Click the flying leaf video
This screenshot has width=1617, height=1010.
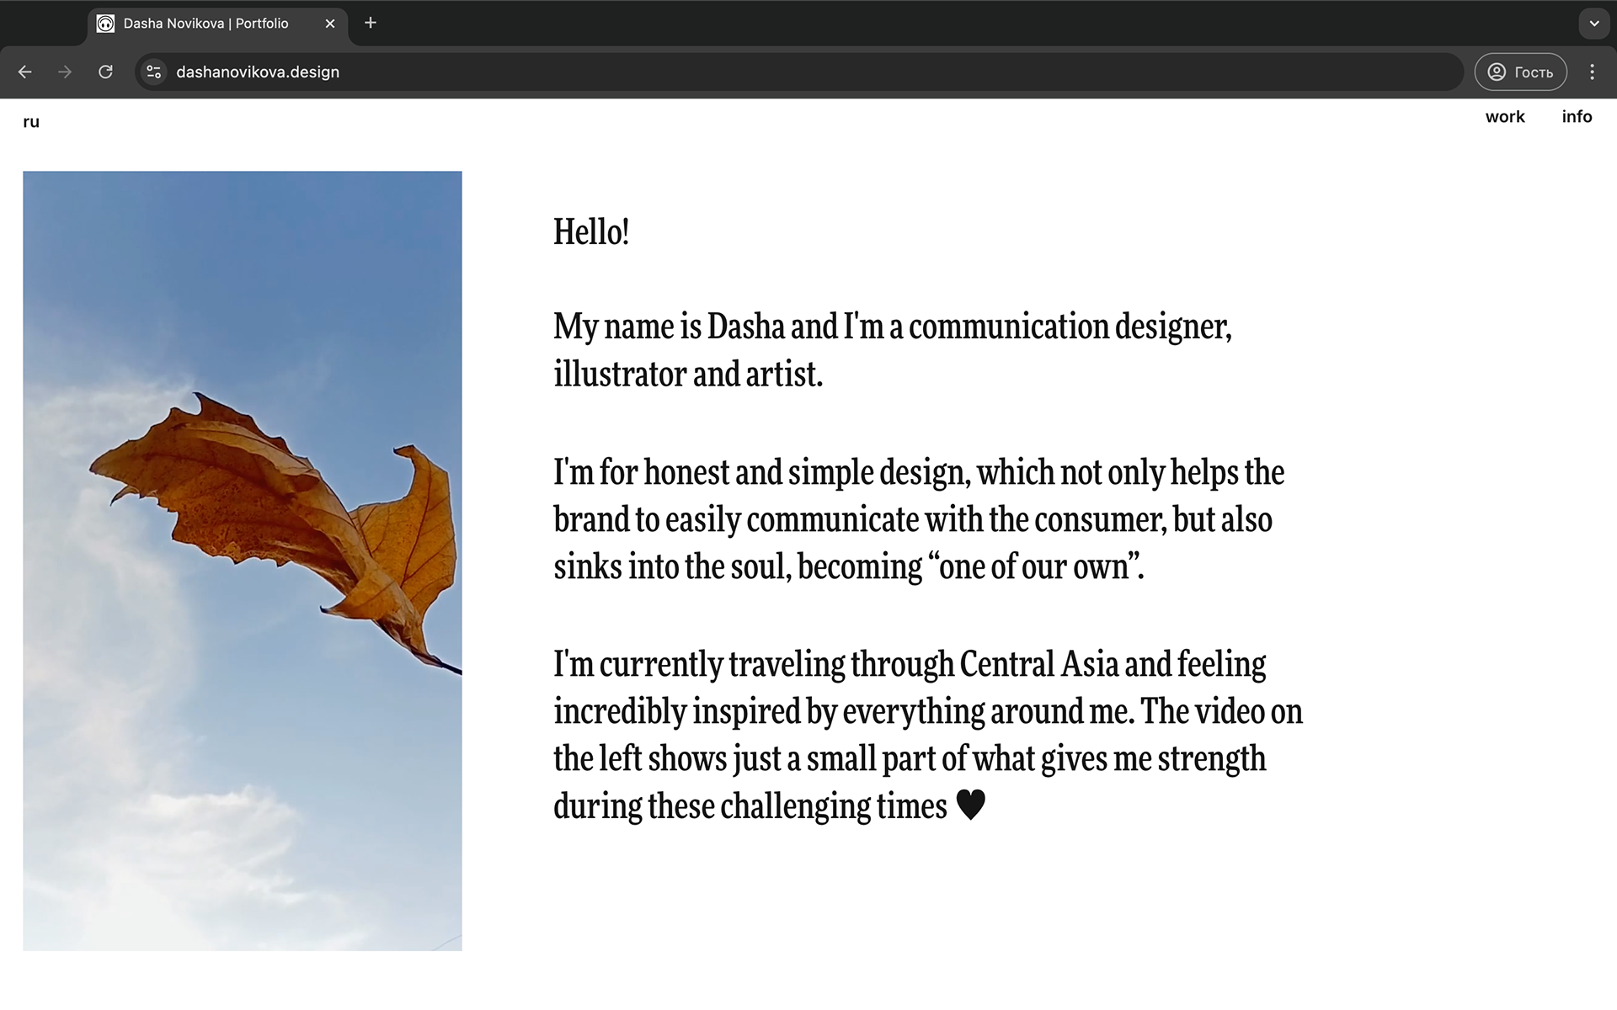click(243, 561)
